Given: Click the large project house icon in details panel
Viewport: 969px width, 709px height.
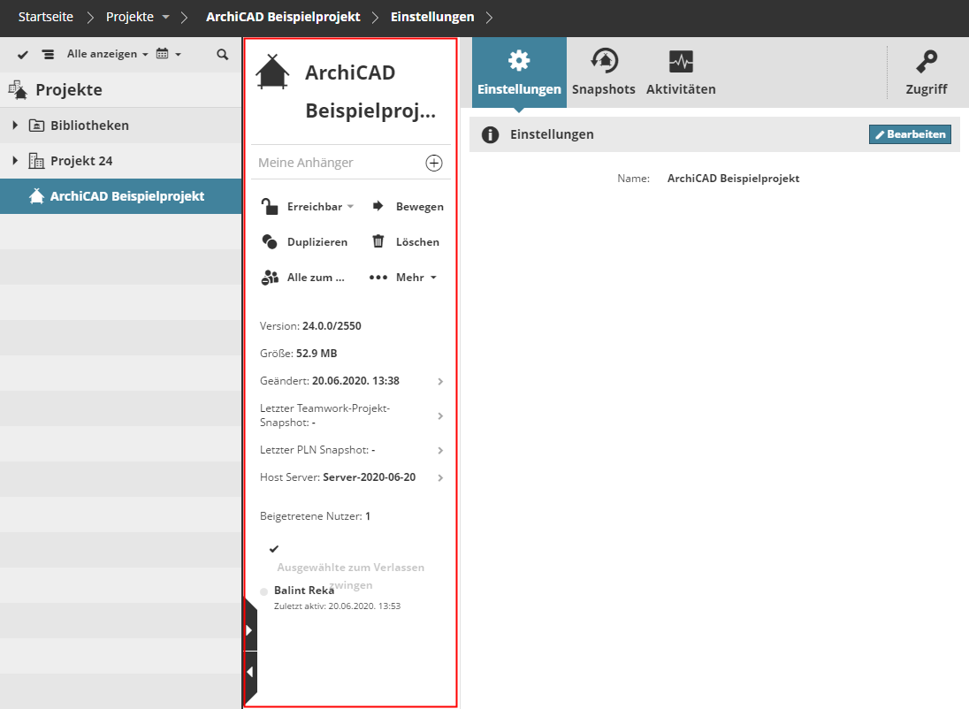Looking at the screenshot, I should (x=272, y=72).
